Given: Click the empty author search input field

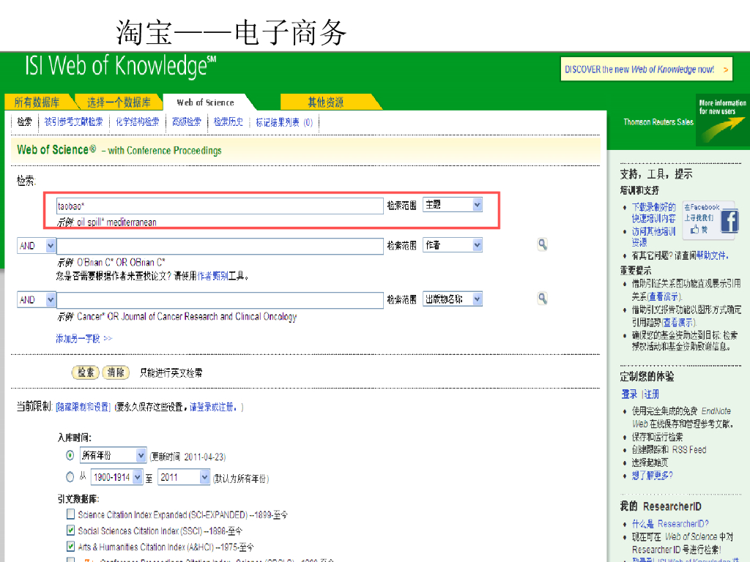Looking at the screenshot, I should (x=220, y=246).
